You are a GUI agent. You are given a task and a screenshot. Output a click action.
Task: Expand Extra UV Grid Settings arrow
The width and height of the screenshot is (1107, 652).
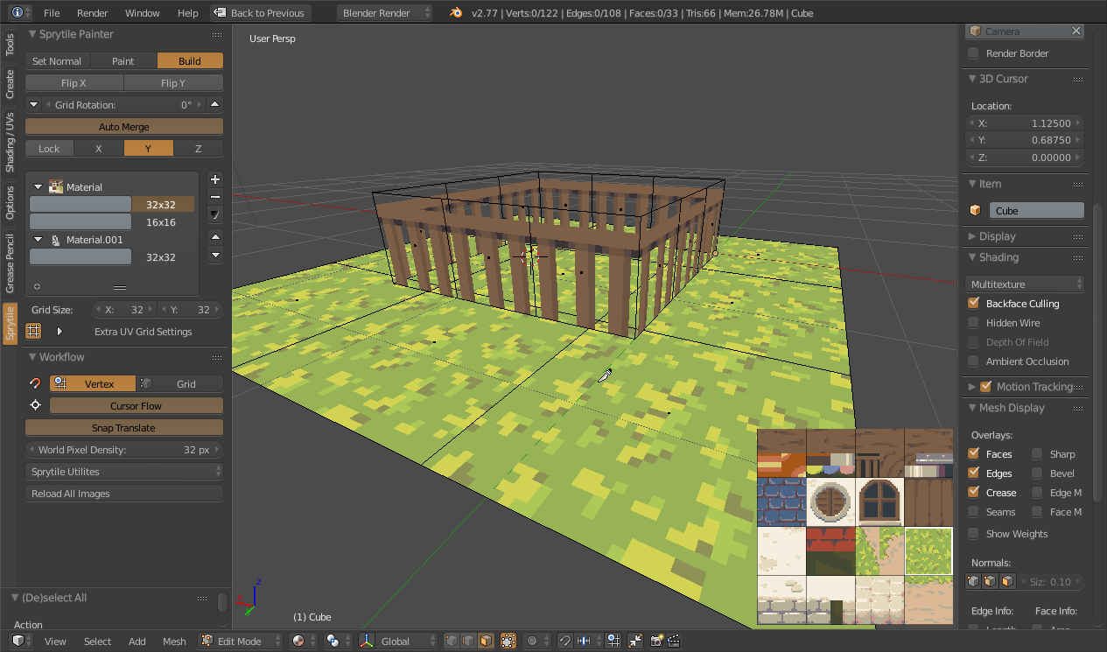(60, 331)
